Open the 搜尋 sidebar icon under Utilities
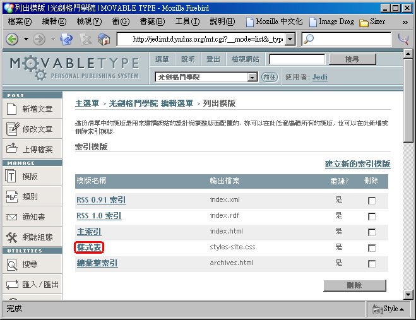Image resolution: width=416 pixels, height=320 pixels. (12, 265)
